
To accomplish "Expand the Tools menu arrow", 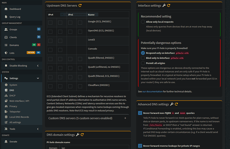I will (x=38, y=129).
